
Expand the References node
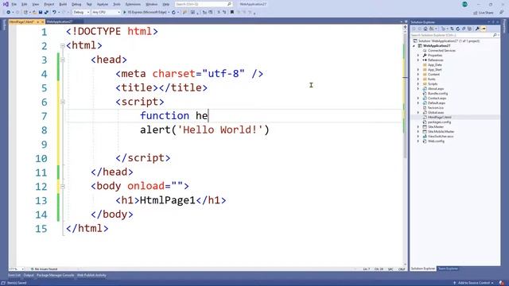[418, 60]
